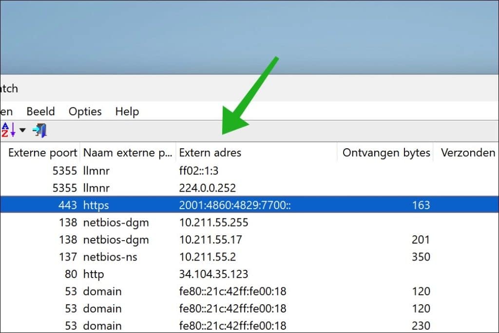Click the received bytes value 163
499x333 pixels.
(421, 205)
